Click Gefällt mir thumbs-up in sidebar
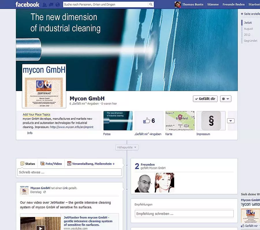Viewport: 260px width, 230px height. (249, 226)
